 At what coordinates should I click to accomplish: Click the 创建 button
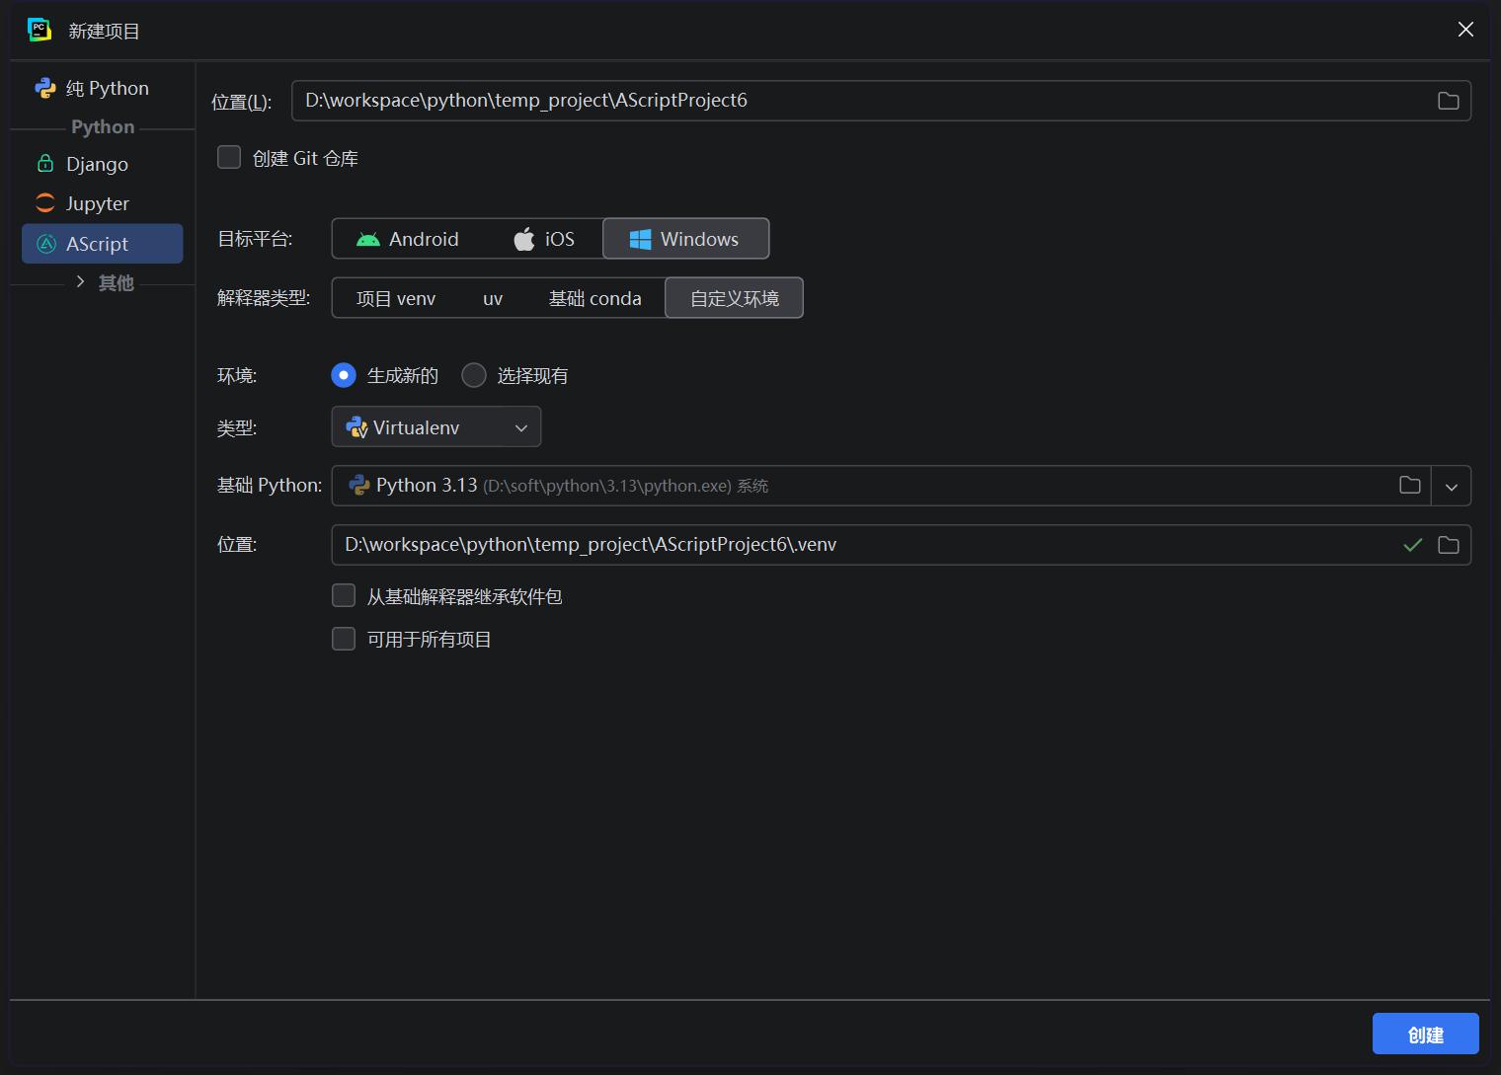coord(1425,1034)
